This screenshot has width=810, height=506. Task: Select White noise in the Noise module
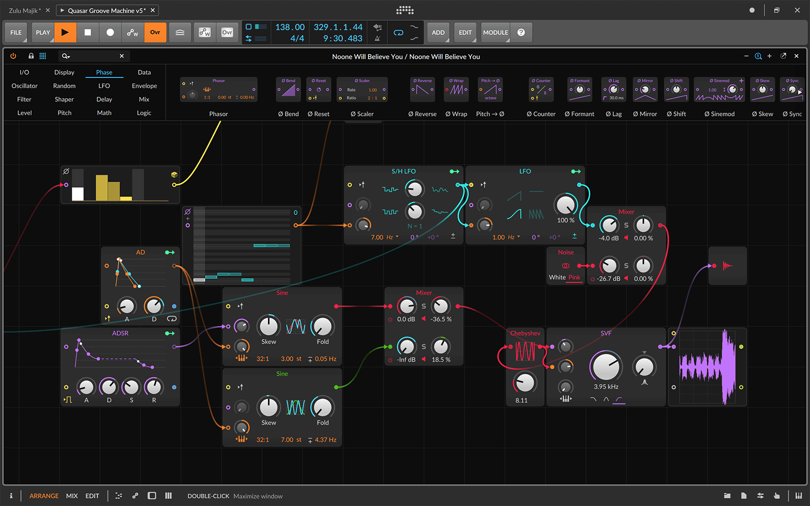557,277
